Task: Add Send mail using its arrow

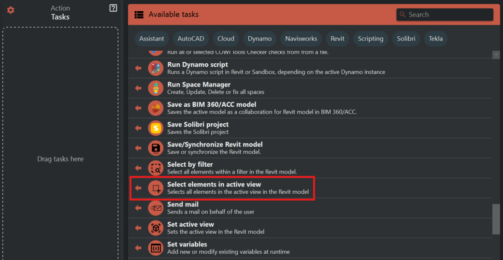Action: click(x=138, y=208)
